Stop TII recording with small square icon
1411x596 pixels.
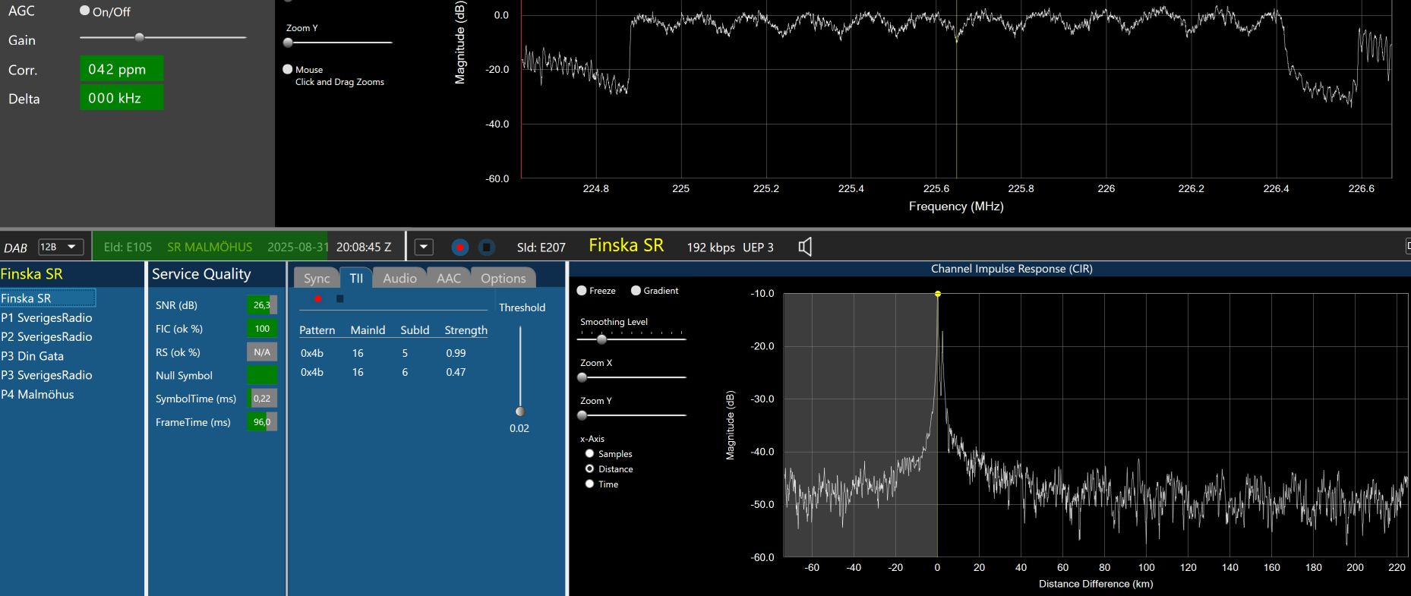339,299
